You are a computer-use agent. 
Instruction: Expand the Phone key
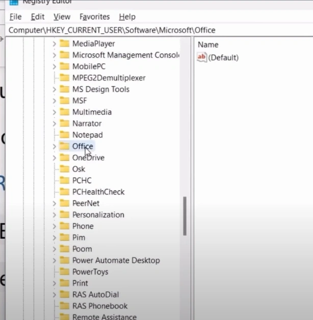tap(54, 226)
